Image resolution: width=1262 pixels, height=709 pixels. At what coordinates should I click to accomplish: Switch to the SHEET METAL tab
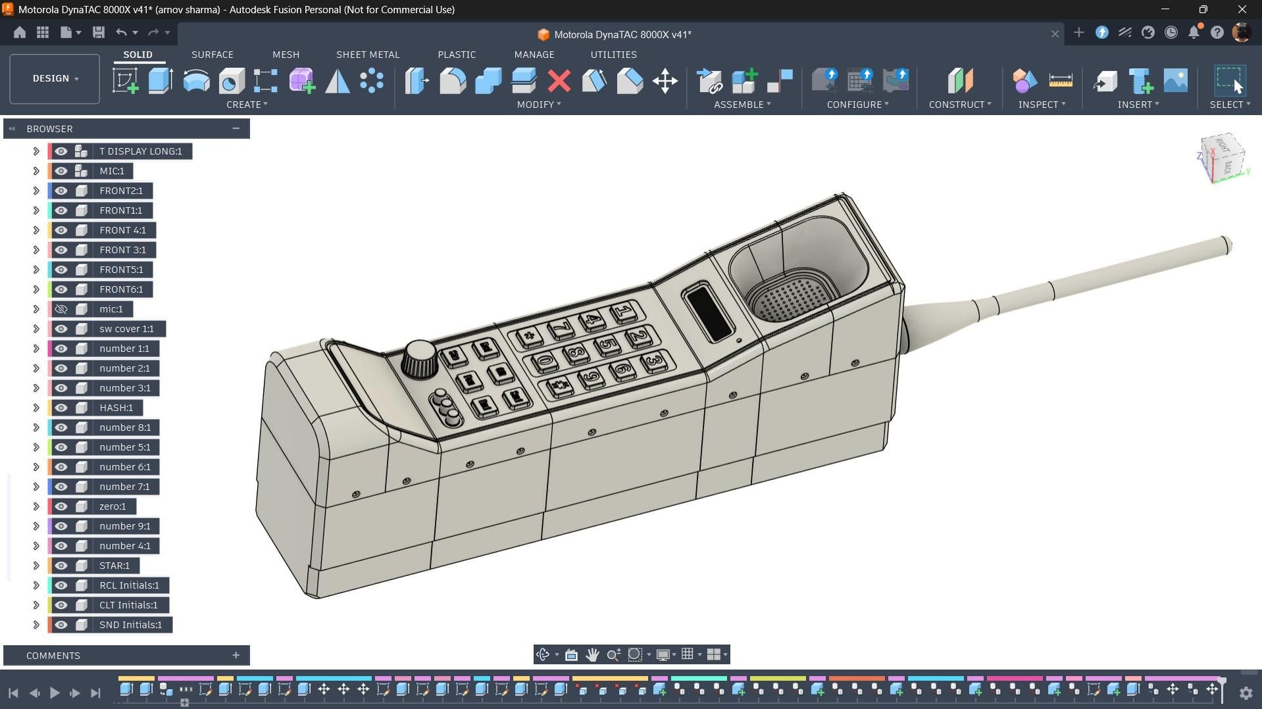pos(368,55)
